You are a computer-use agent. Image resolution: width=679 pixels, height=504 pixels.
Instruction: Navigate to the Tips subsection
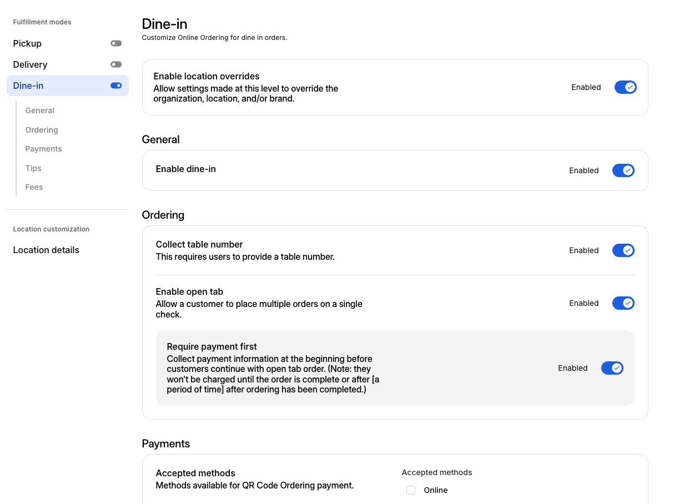[33, 168]
